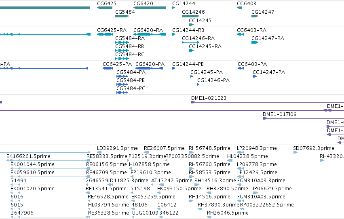Open the CG6425-RA transcript label
The image size is (344, 219).
coord(112,30)
